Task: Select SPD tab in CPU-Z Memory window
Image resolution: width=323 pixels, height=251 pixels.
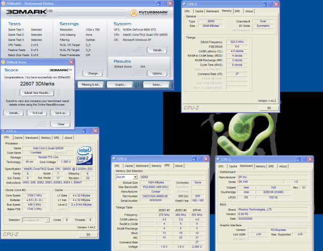Action: 237,11
